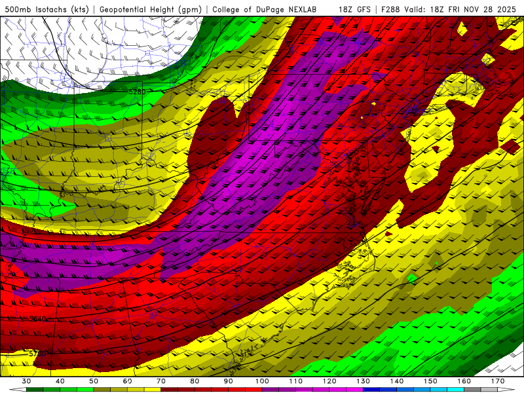
Task: Select the 150 knot legend value
Action: click(431, 381)
